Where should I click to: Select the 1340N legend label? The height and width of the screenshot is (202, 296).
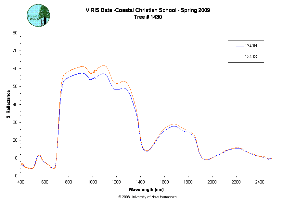point(251,46)
